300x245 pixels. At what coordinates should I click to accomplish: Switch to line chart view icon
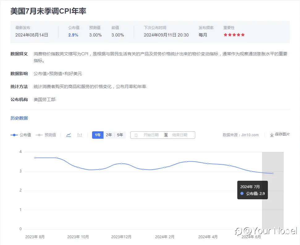(69, 135)
